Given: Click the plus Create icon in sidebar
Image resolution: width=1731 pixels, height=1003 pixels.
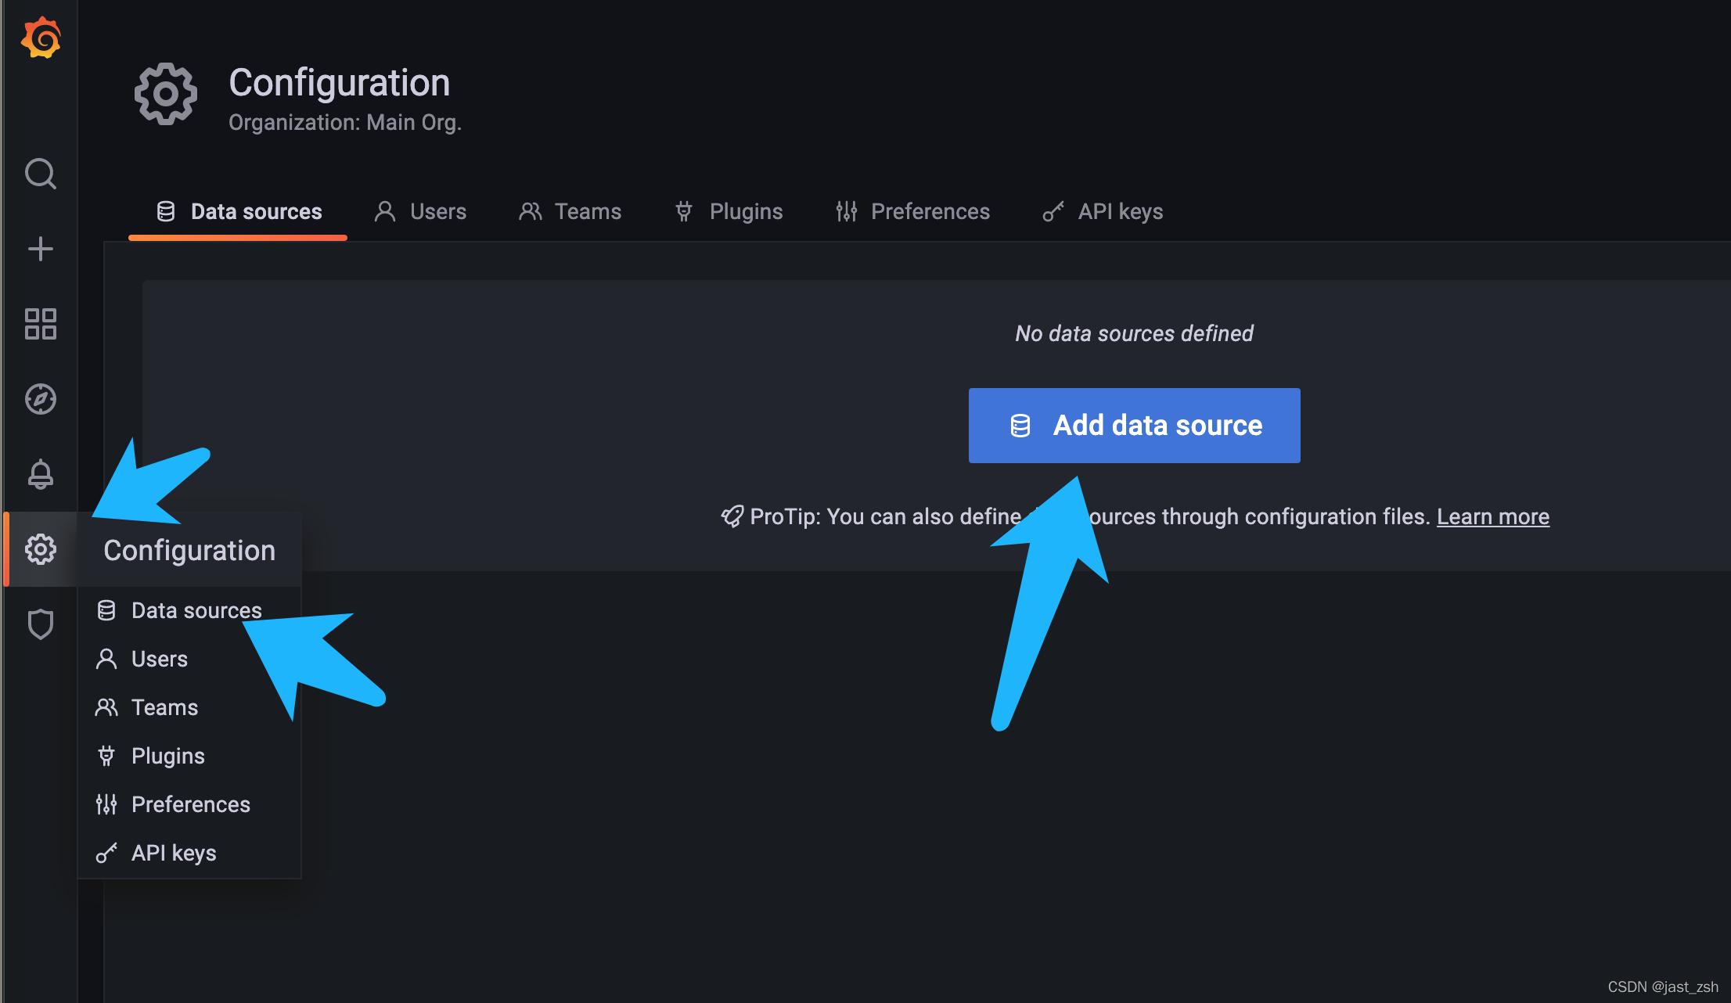Looking at the screenshot, I should click(41, 249).
